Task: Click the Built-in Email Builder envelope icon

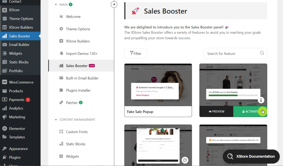Action: tap(61, 78)
